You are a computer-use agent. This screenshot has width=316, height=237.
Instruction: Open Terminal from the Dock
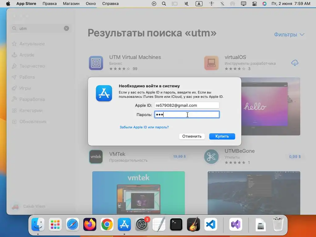(x=176, y=224)
